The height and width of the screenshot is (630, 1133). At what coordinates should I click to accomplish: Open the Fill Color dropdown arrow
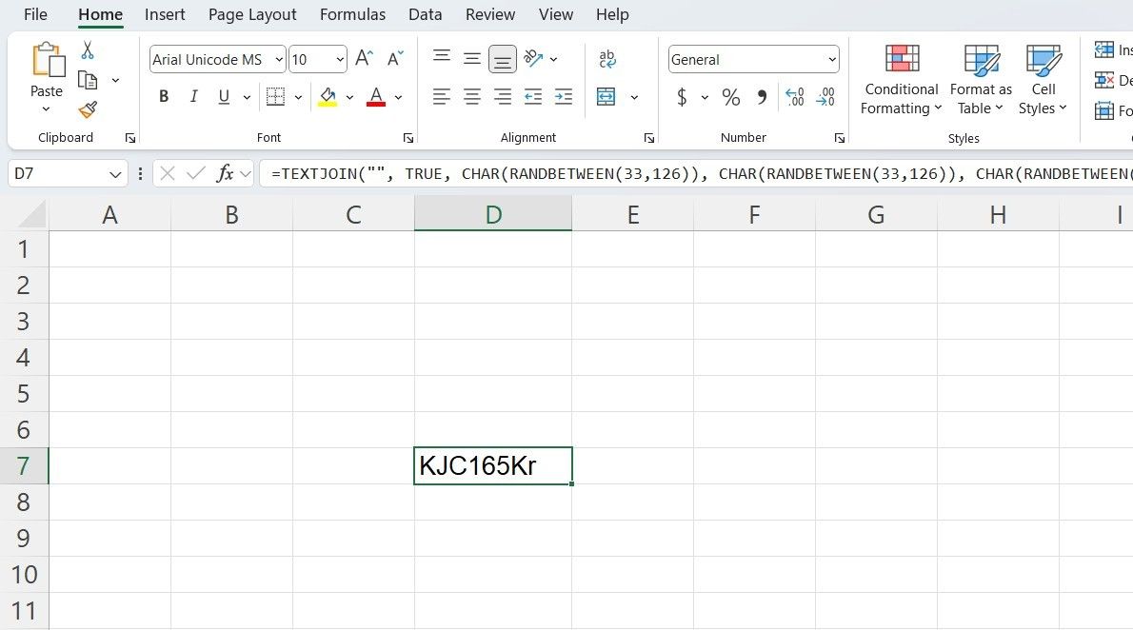pyautogui.click(x=349, y=96)
